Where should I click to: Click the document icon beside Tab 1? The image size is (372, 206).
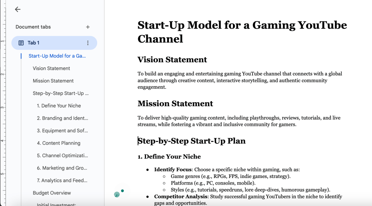[21, 43]
